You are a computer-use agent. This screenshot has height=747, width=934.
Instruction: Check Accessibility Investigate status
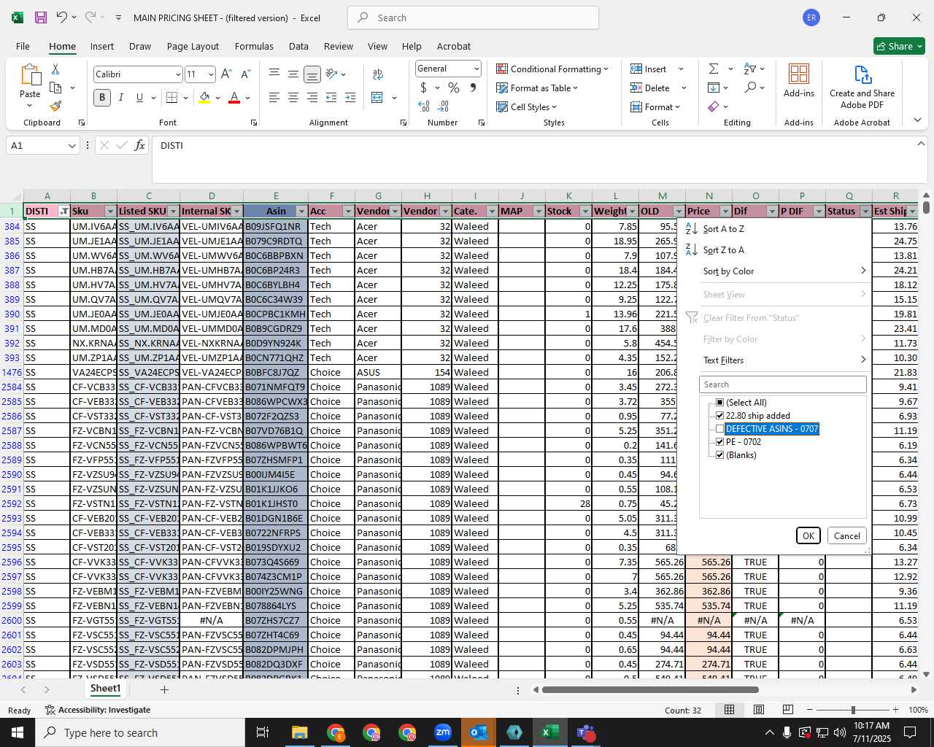click(x=98, y=710)
